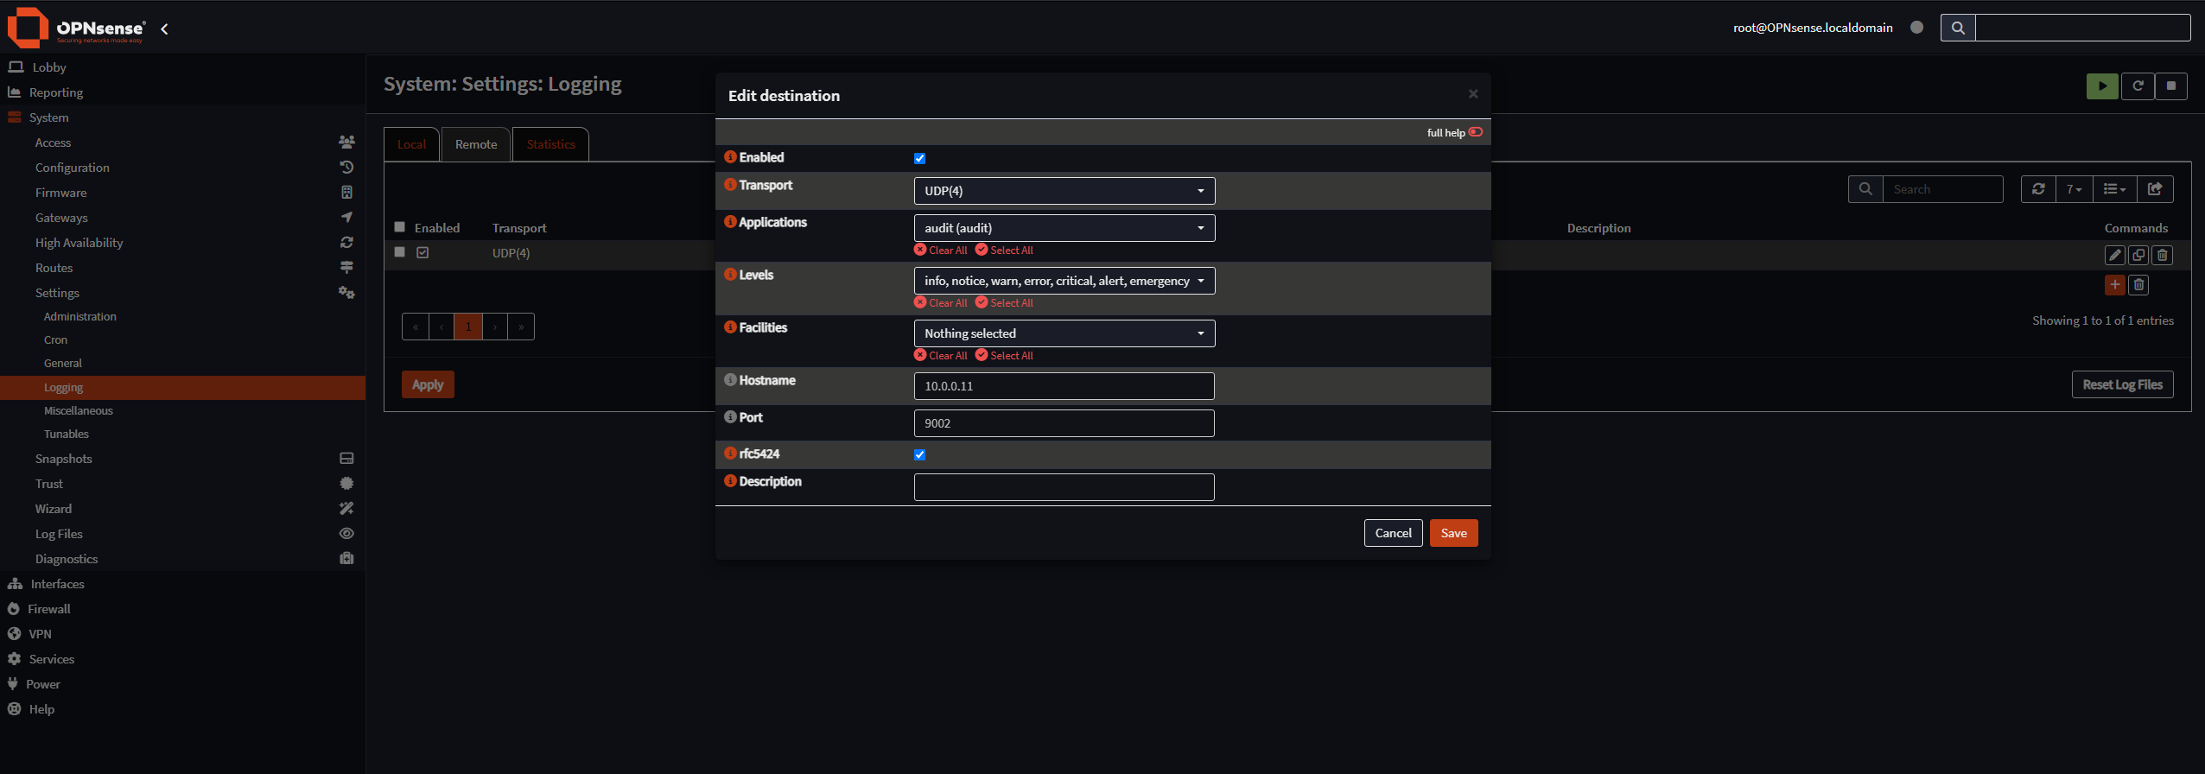Viewport: 2205px width, 774px height.
Task: Turn on the full help toggle
Action: click(x=1476, y=132)
